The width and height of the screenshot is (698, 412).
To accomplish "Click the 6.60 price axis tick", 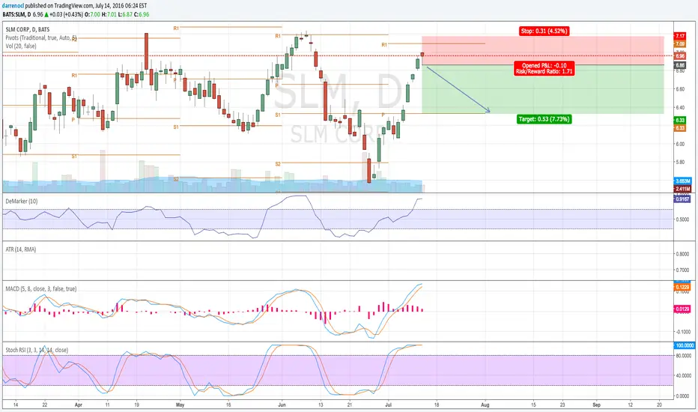I will click(680, 89).
